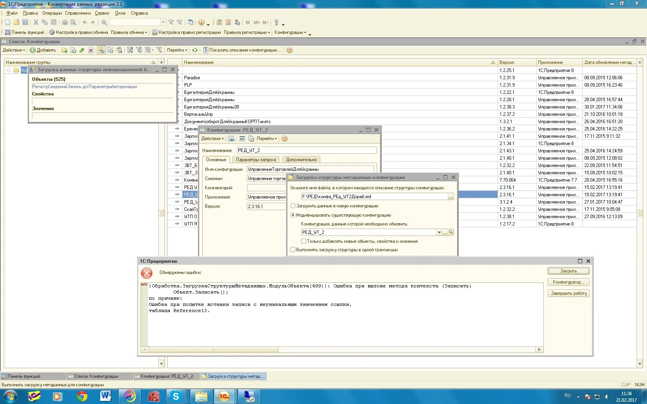
Task: Open the Справочники menu
Action: pyautogui.click(x=78, y=13)
